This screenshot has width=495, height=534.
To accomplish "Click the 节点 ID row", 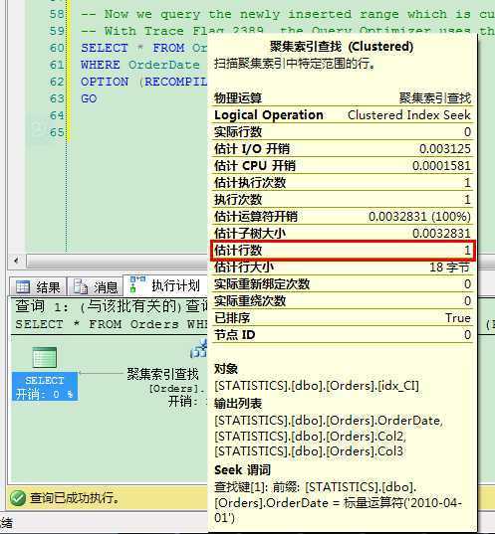I will 343,335.
